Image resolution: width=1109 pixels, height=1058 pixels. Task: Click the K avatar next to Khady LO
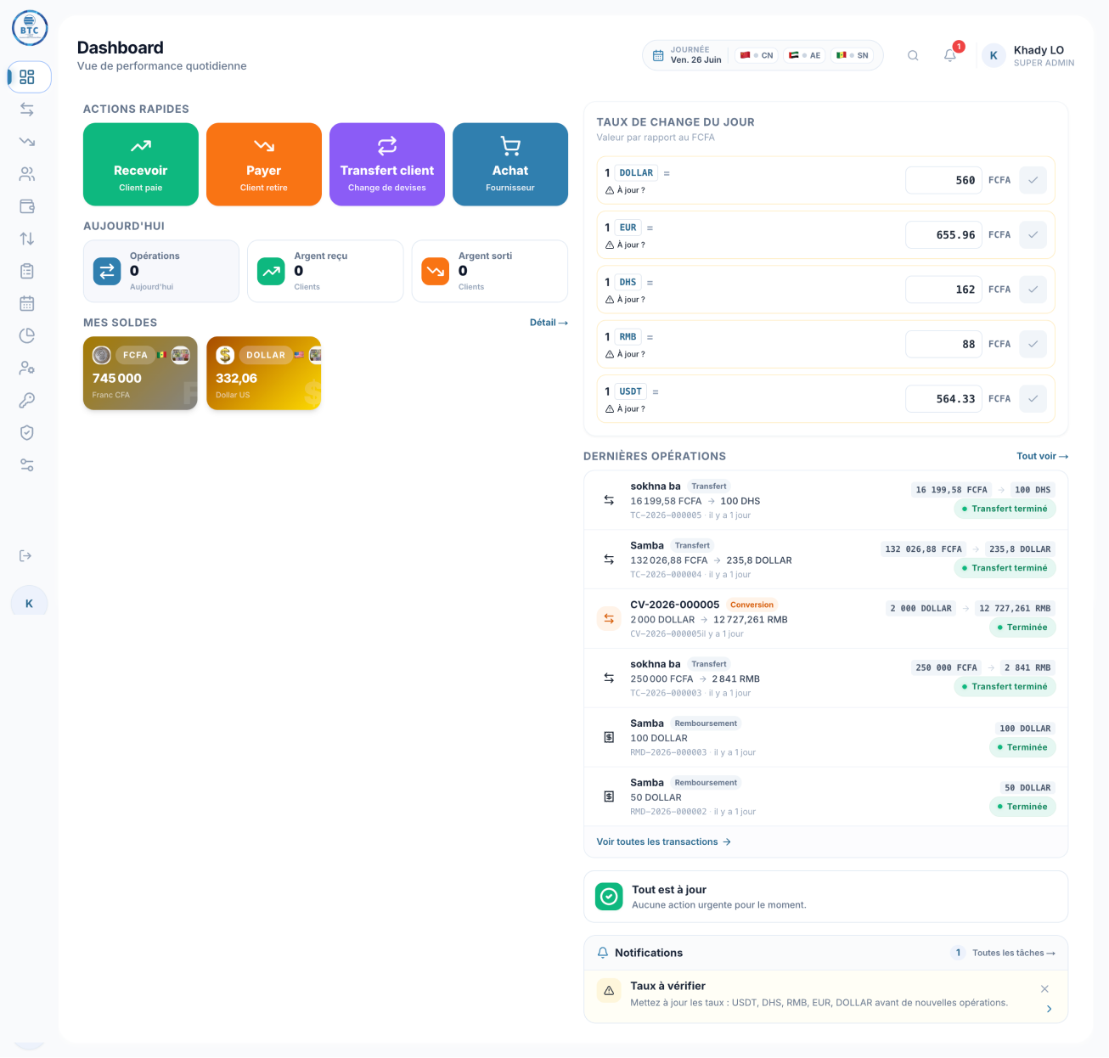(x=994, y=55)
